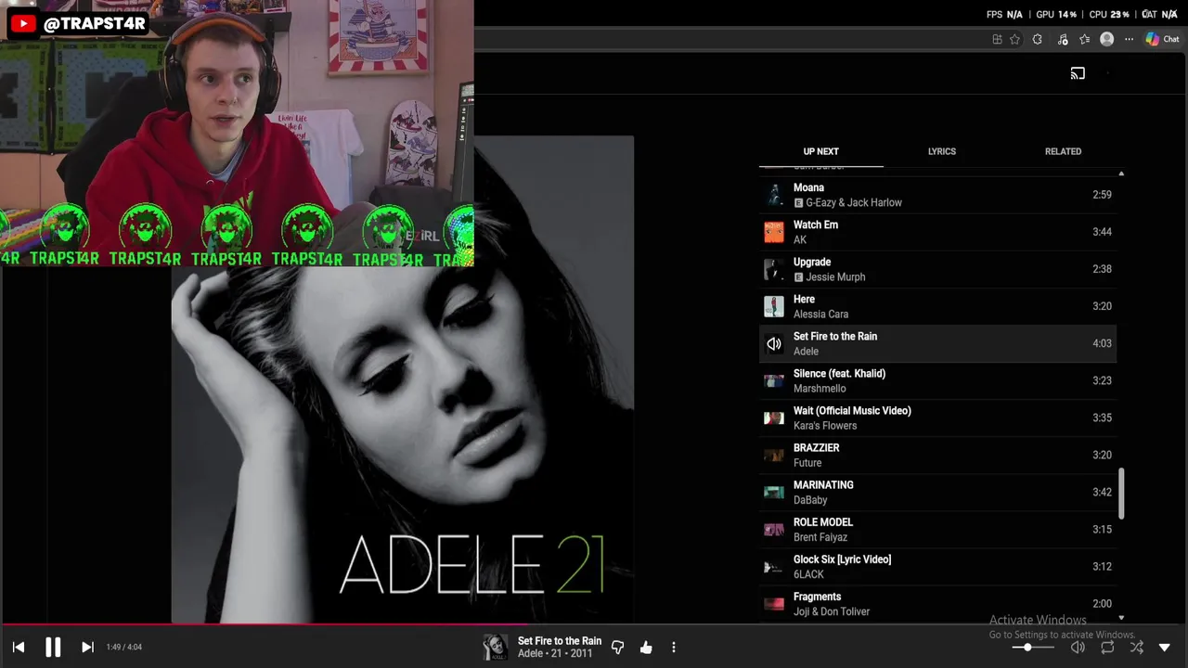Click the YouTube logo in stream overlay
The image size is (1188, 668).
[x=23, y=24]
